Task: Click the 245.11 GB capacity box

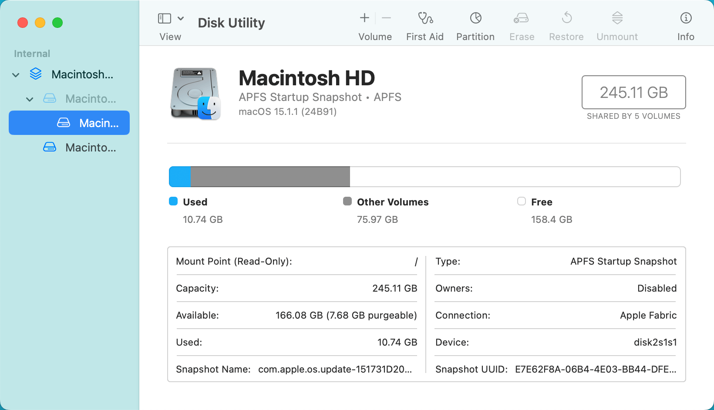Action: (633, 92)
